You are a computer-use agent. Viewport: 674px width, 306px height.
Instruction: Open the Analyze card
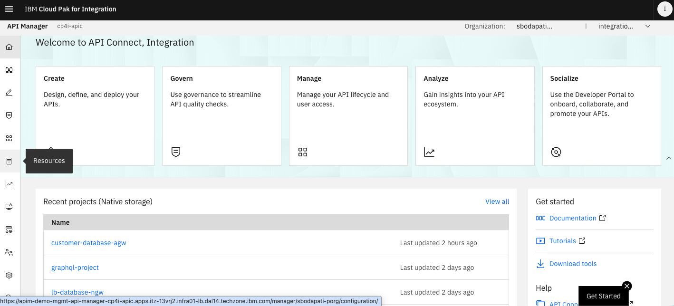pyautogui.click(x=475, y=116)
